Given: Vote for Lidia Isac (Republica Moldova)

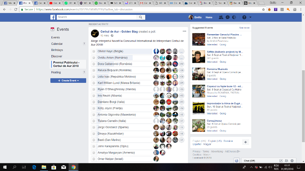Looking at the screenshot, I should [x=94, y=76].
